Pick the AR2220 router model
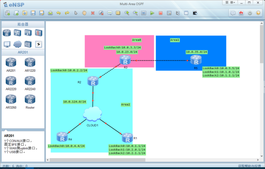The image size is (265, 169). click(x=11, y=83)
